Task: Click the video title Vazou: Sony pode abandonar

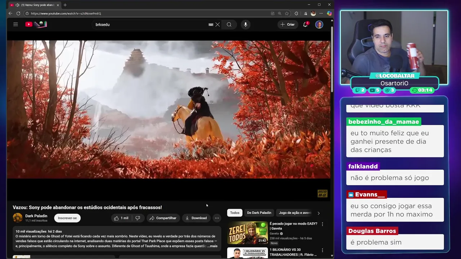Action: click(x=87, y=208)
